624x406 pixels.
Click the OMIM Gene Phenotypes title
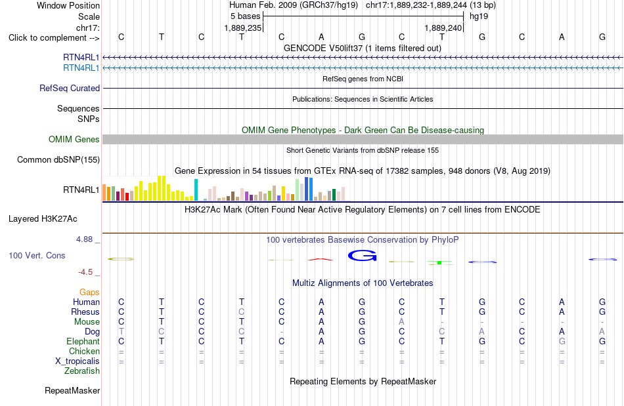pos(363,131)
